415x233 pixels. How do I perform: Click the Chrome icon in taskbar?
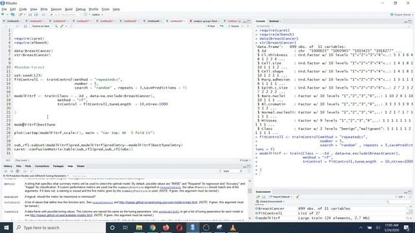click(152, 227)
